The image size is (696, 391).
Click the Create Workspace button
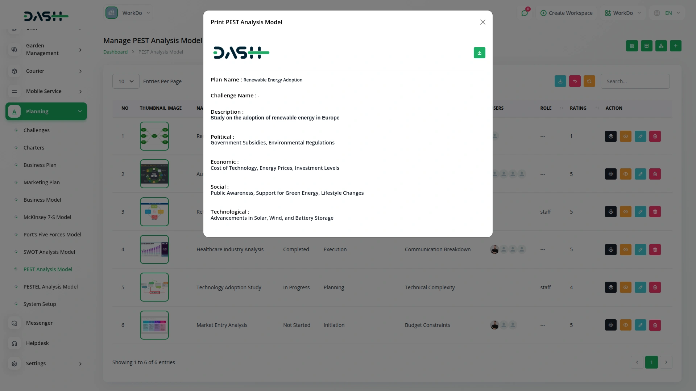[566, 13]
